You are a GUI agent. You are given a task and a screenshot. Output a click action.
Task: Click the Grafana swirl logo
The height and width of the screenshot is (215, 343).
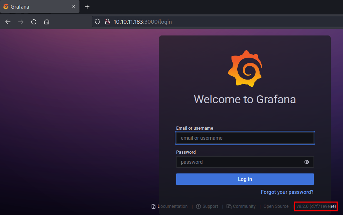click(x=245, y=68)
